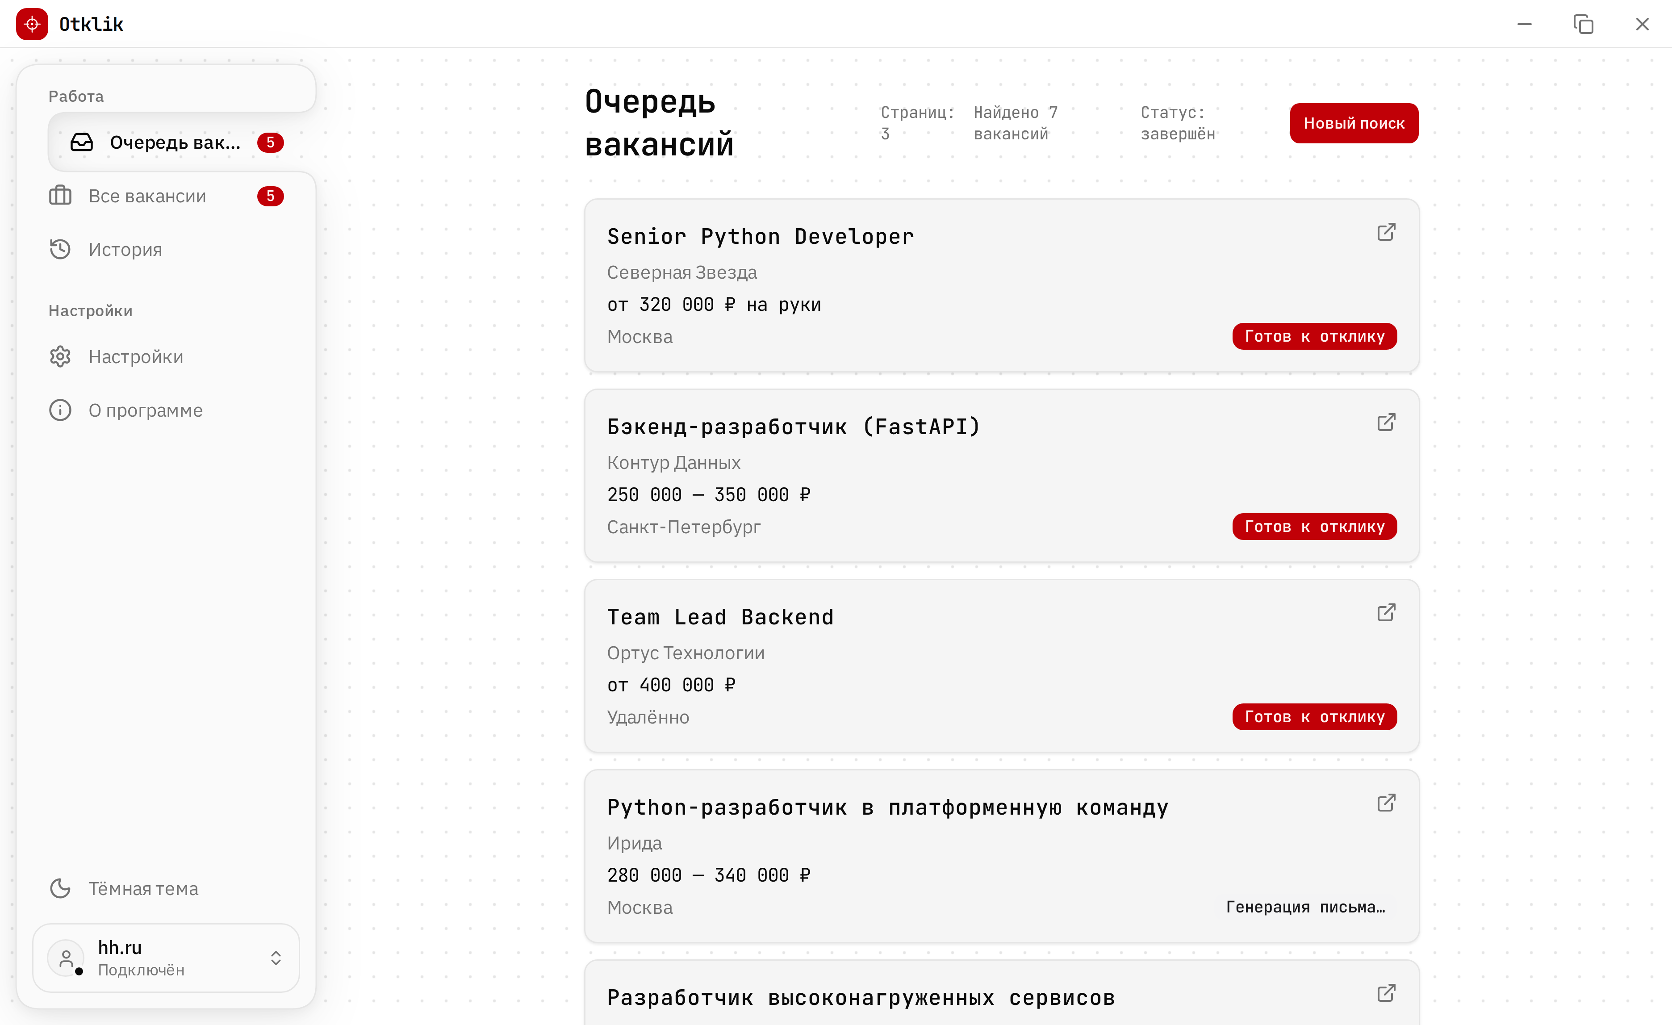Image resolution: width=1672 pixels, height=1025 pixels.
Task: Click the badge 5 on Все вакансии
Action: pos(270,196)
